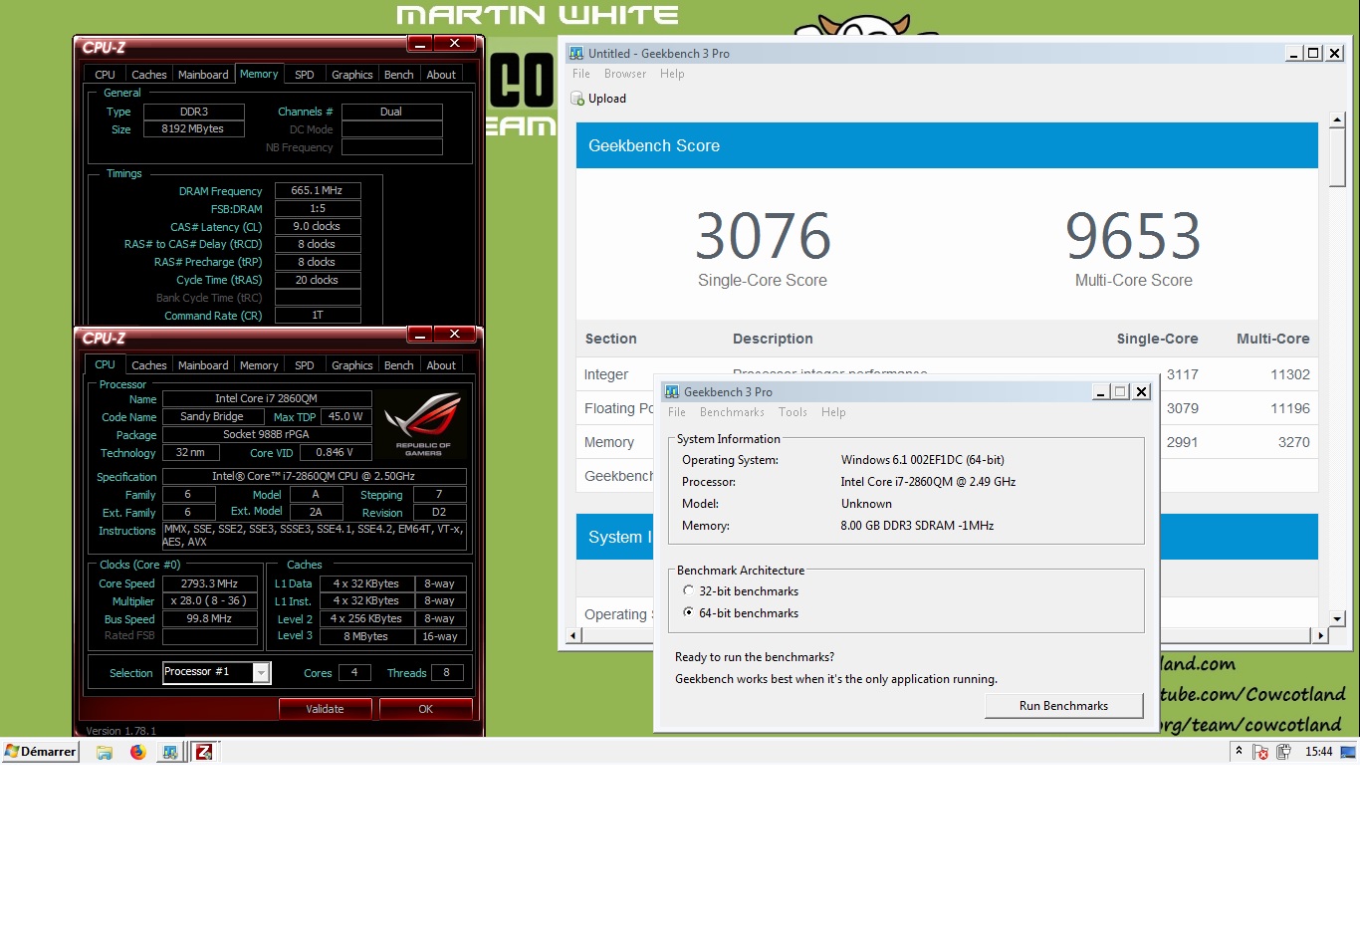The height and width of the screenshot is (927, 1360).
Task: Click Geekbench icon in Untitled window title
Action: click(x=575, y=54)
